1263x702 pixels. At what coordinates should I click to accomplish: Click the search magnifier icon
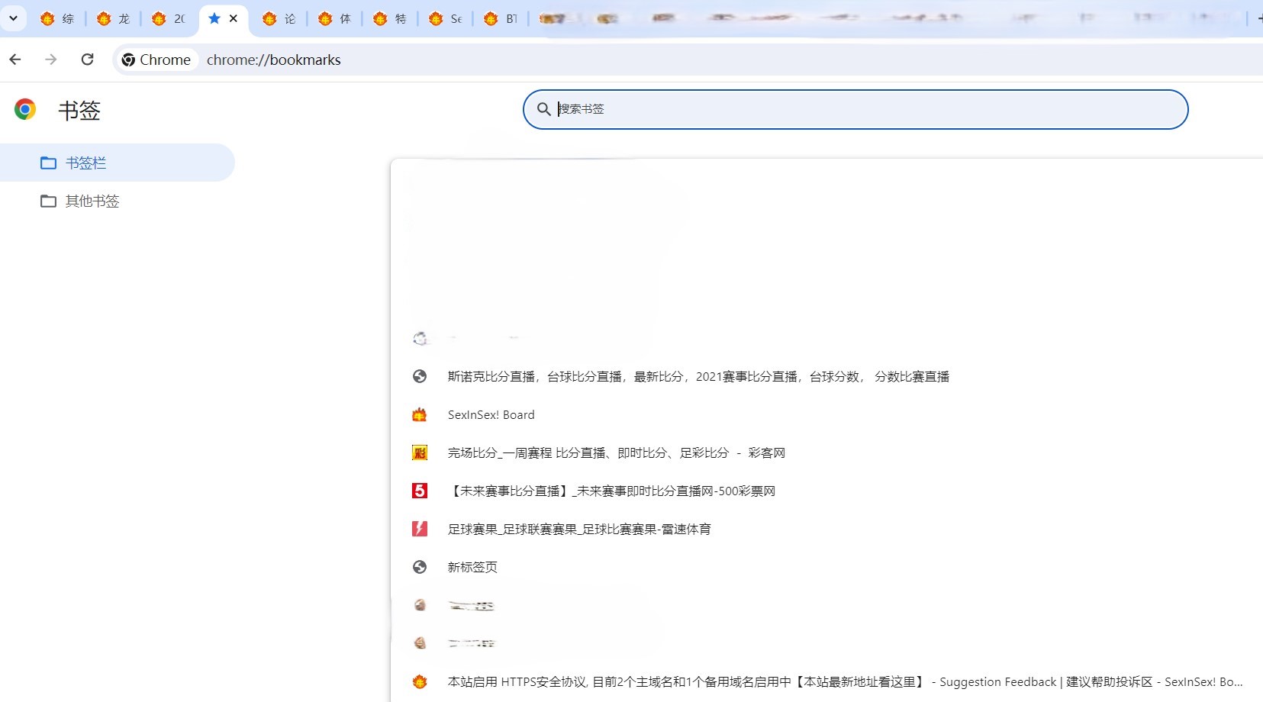click(x=543, y=109)
